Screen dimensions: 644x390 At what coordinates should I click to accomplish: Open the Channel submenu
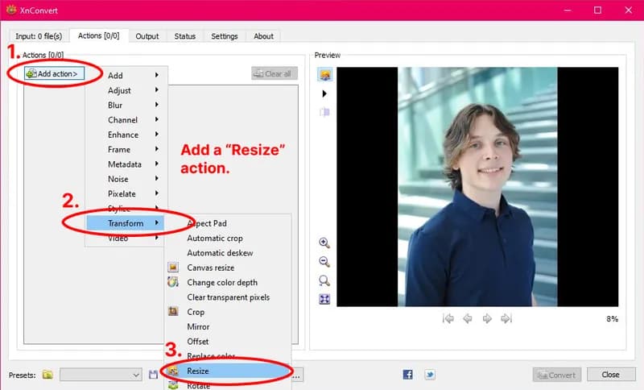coord(126,119)
